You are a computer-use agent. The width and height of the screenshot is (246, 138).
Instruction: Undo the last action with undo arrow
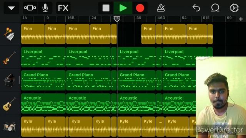coord(196,8)
